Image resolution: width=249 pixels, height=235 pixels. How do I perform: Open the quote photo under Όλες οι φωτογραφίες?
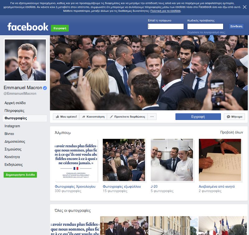coord(75,226)
